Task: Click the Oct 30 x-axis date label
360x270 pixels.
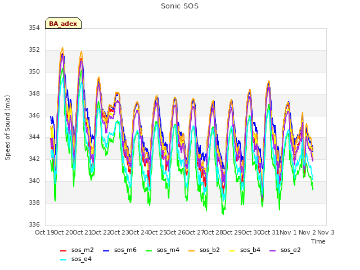Action: coord(251,232)
